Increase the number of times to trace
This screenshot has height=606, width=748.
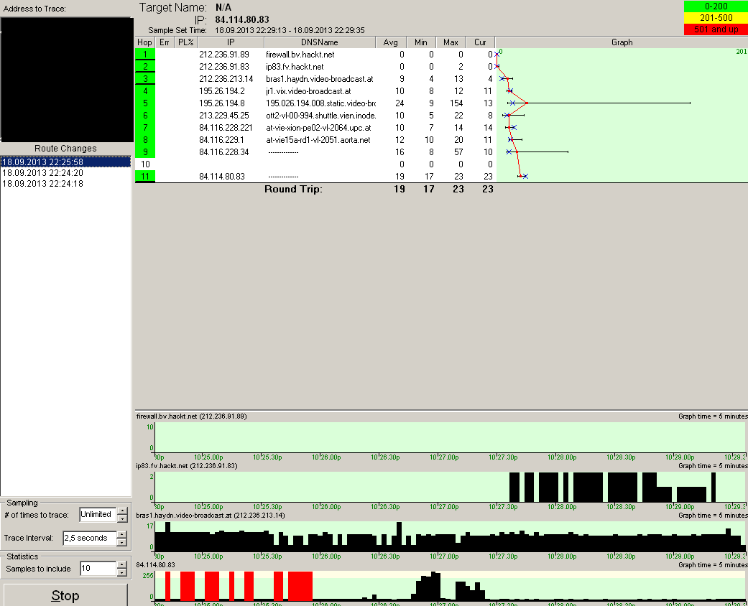tap(121, 511)
